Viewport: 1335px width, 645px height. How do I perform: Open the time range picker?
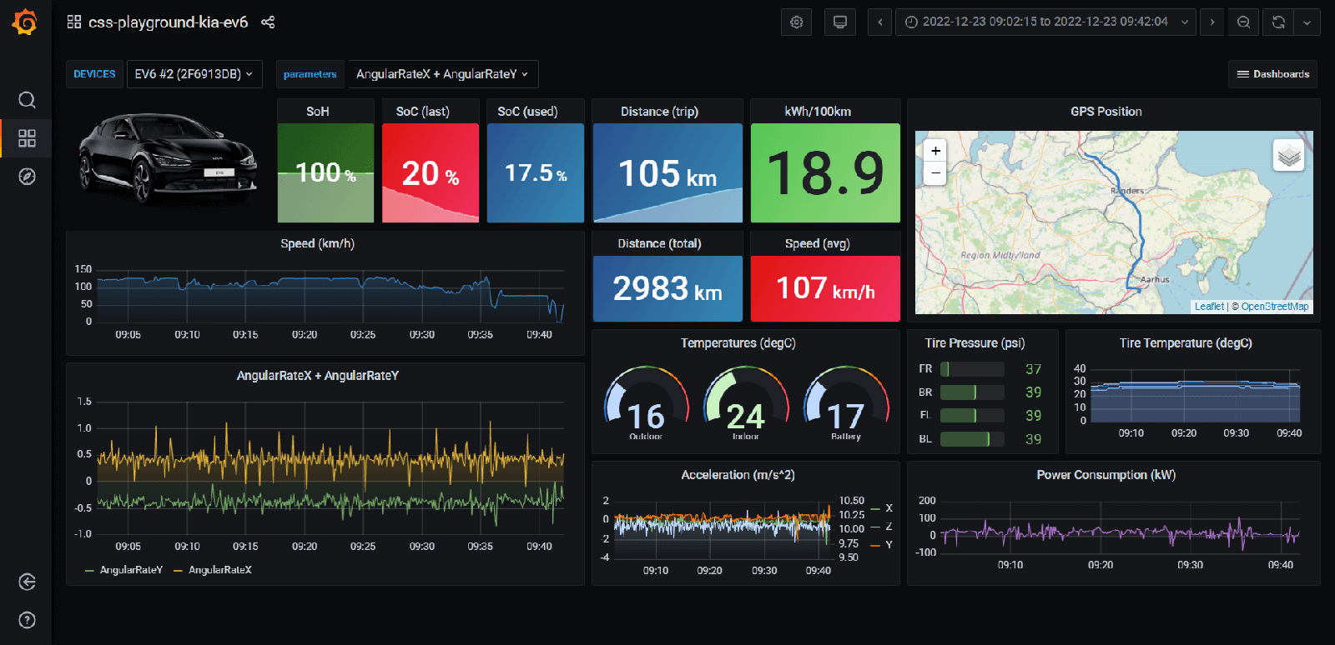pyautogui.click(x=1045, y=22)
